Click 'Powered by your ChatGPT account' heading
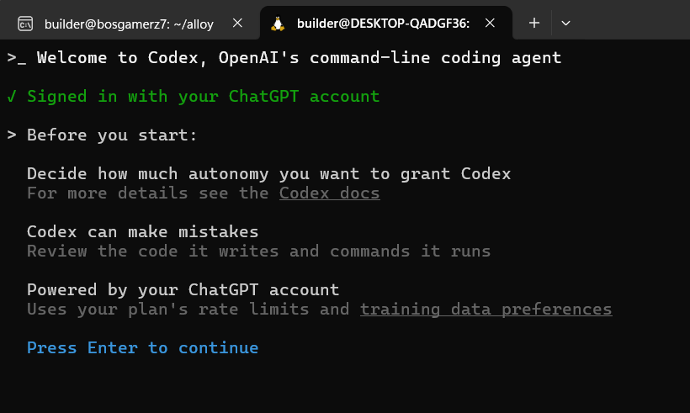The height and width of the screenshot is (413, 690). coord(183,290)
